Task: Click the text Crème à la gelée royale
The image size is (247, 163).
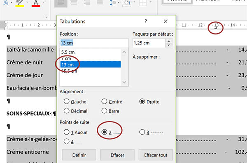Action: coord(32,139)
